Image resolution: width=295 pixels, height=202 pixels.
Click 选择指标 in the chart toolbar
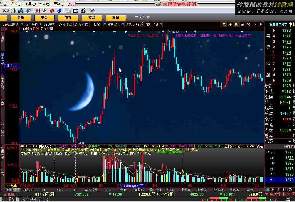click(x=81, y=25)
